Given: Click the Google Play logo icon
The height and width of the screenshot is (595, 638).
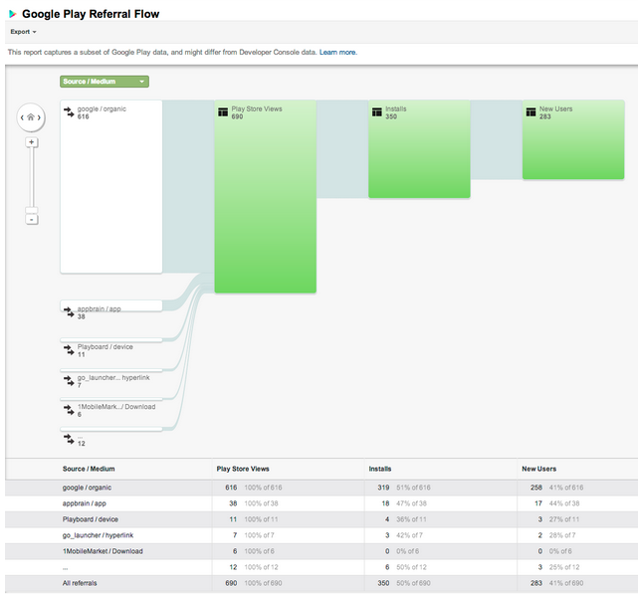Looking at the screenshot, I should tap(13, 14).
